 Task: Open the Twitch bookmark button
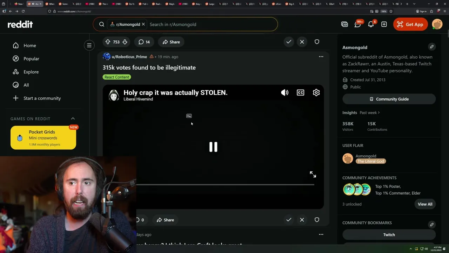(x=389, y=235)
